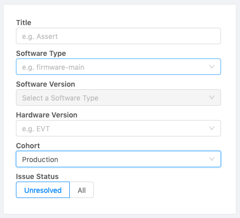This screenshot has width=240, height=218.
Task: Click the Hardware Version label
Action: (x=47, y=115)
